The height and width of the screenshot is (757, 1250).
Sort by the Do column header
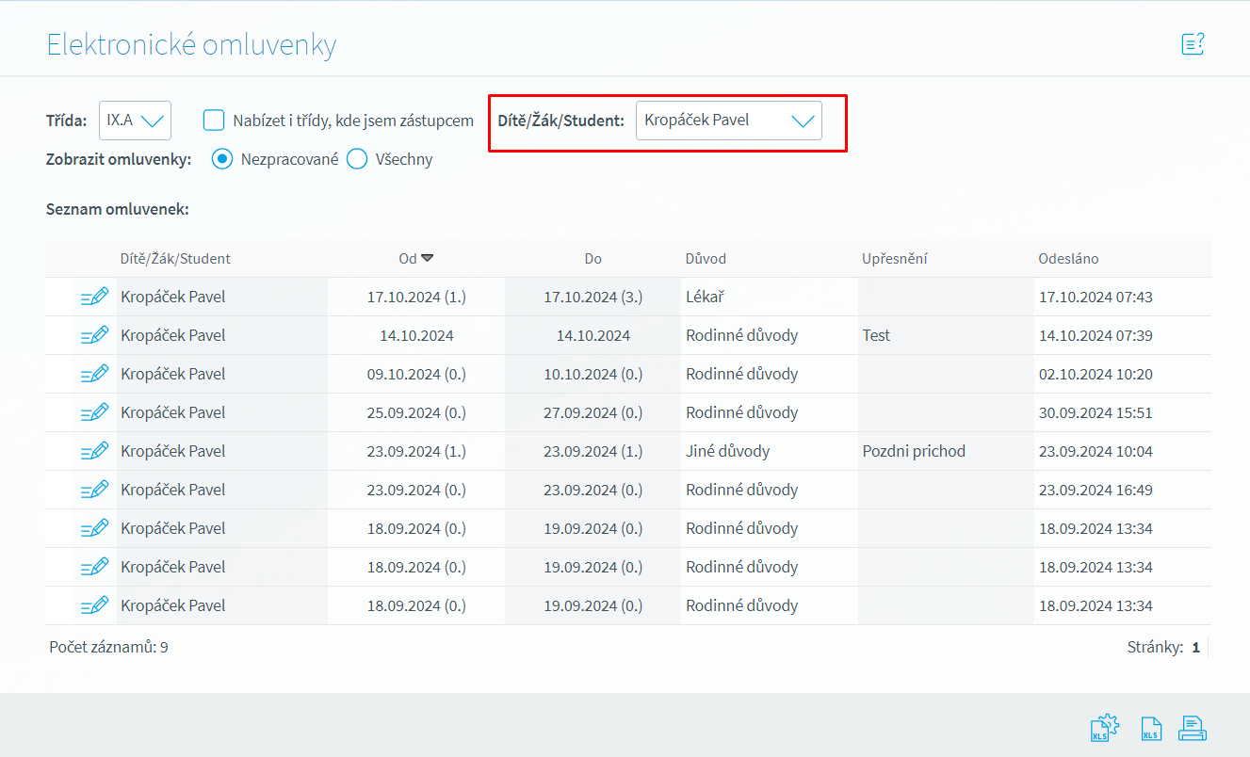click(x=593, y=258)
